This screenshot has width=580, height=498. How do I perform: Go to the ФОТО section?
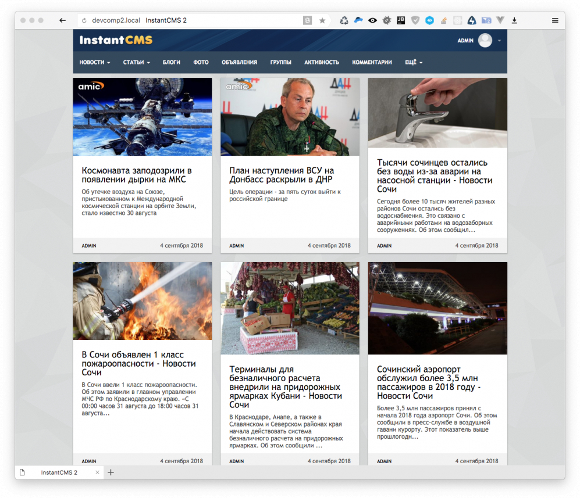click(x=201, y=62)
